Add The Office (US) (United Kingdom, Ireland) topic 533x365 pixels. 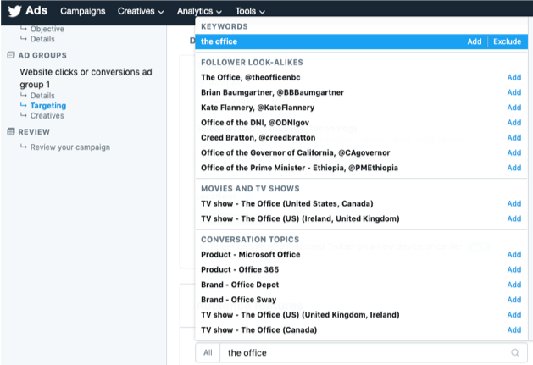[x=514, y=315]
